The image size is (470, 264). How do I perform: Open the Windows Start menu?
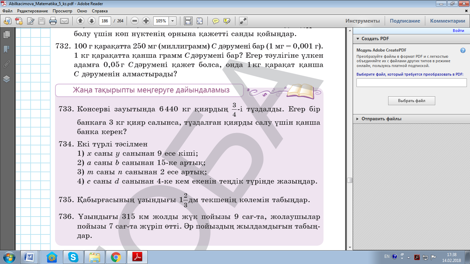tap(9, 257)
